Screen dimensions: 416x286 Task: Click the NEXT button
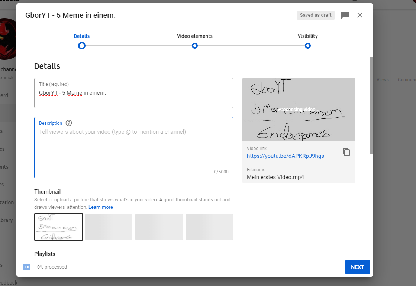pos(357,267)
